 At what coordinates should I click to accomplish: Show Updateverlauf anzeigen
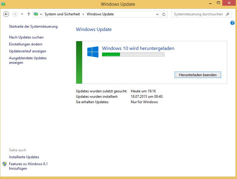[28, 51]
